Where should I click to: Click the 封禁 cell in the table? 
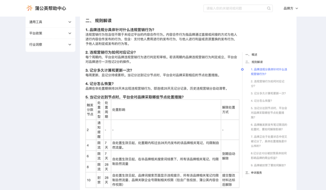click(100, 180)
